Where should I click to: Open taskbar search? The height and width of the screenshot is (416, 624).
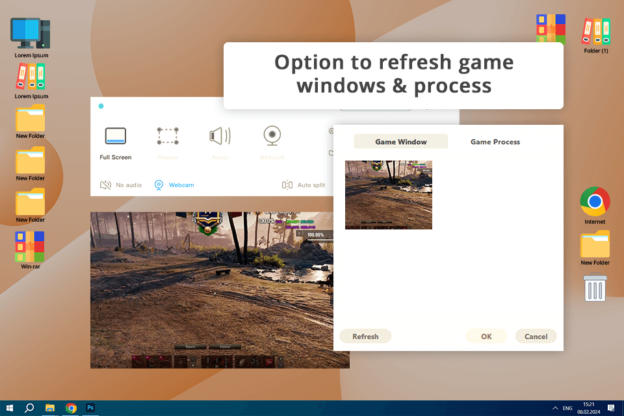pyautogui.click(x=29, y=408)
